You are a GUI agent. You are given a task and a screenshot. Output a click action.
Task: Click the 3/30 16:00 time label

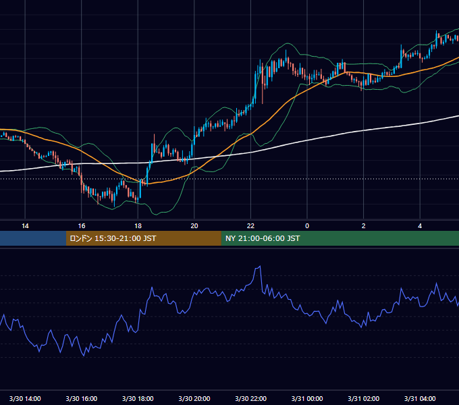(82, 398)
